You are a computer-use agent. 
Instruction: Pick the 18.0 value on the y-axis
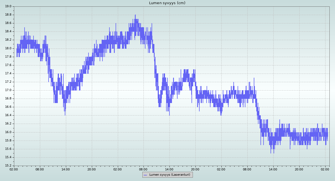pyautogui.click(x=8, y=48)
